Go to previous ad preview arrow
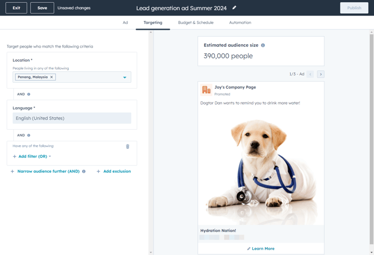The image size is (374, 255). [x=311, y=74]
